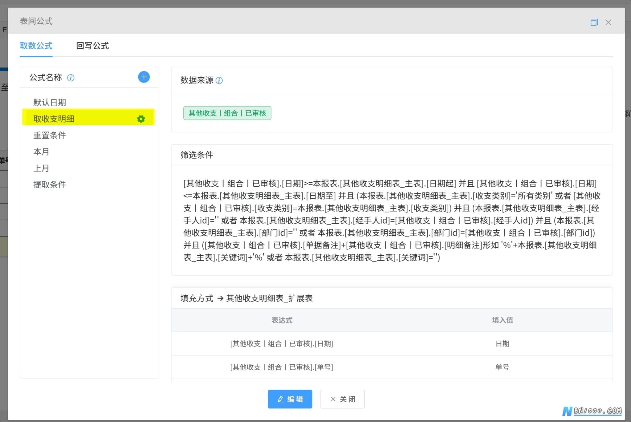
Task: Close the 表间公式 dialog with X icon
Action: (x=608, y=22)
